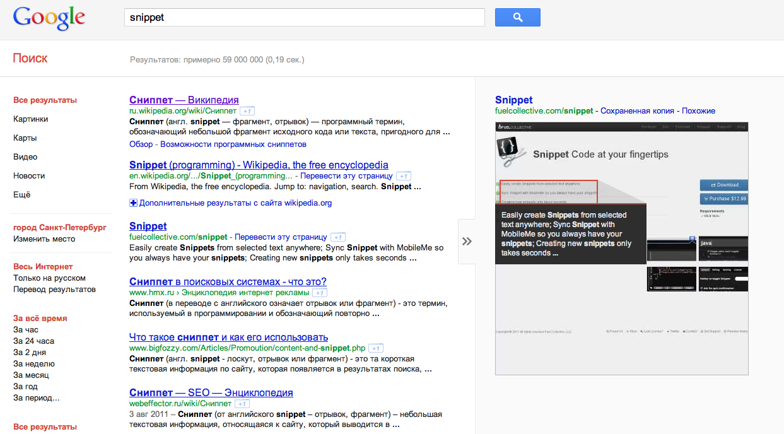Open Сниппет — Википедия result link
This screenshot has width=784, height=434.
[x=184, y=100]
